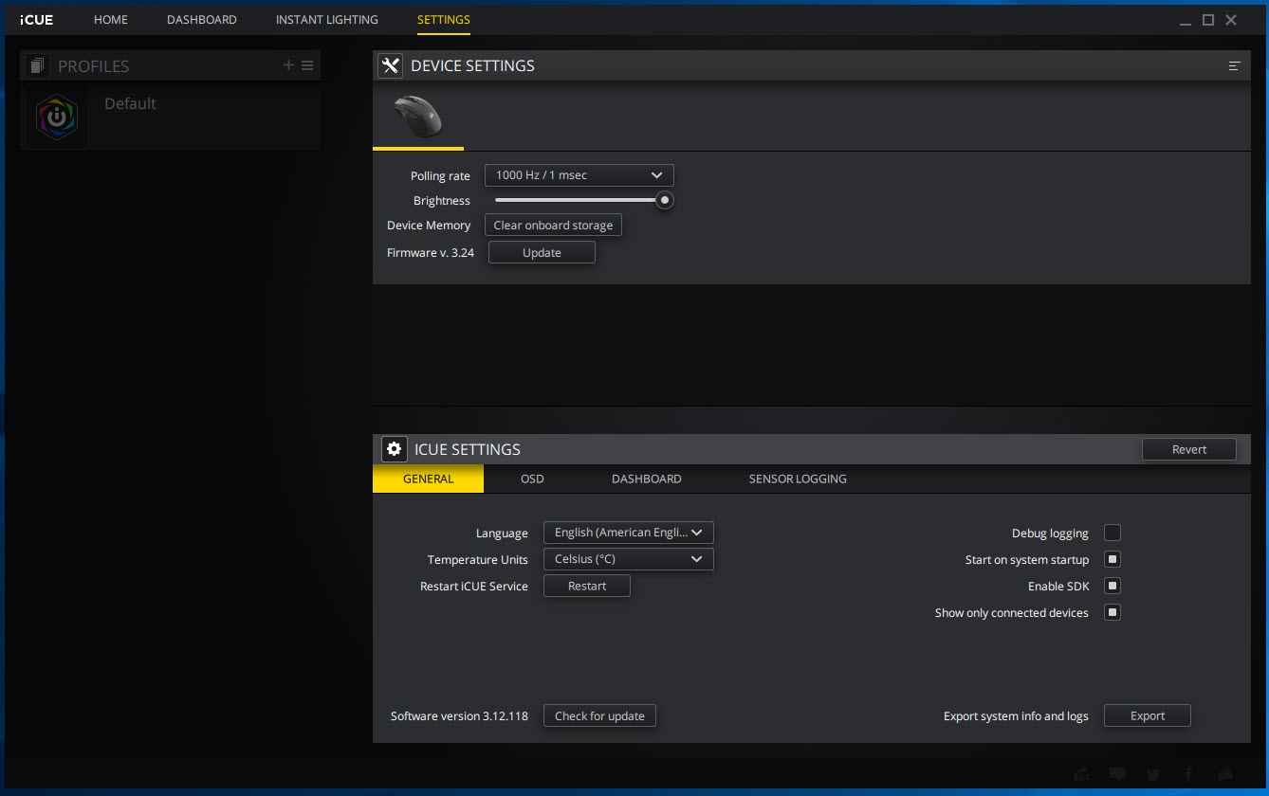Click the DEVICE SETTINGS title
The height and width of the screenshot is (796, 1269).
[472, 65]
